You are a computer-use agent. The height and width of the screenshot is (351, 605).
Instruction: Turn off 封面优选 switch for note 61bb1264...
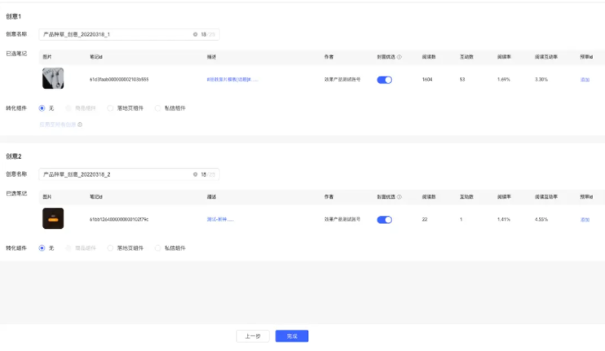384,220
